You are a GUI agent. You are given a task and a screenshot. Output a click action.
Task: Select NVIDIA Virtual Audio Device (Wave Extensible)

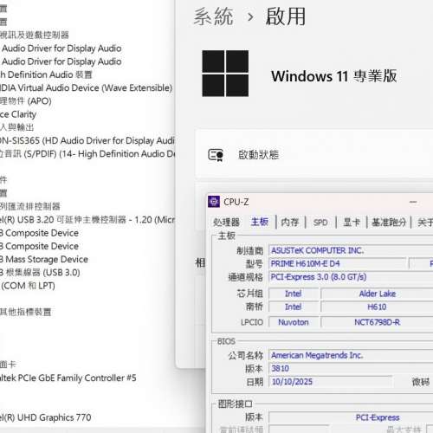pyautogui.click(x=86, y=87)
